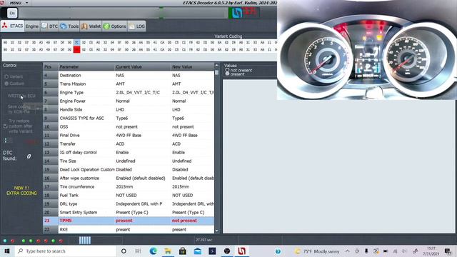Open Task View on taskbar
Image resolution: width=457 pixels, height=257 pixels.
point(138,251)
